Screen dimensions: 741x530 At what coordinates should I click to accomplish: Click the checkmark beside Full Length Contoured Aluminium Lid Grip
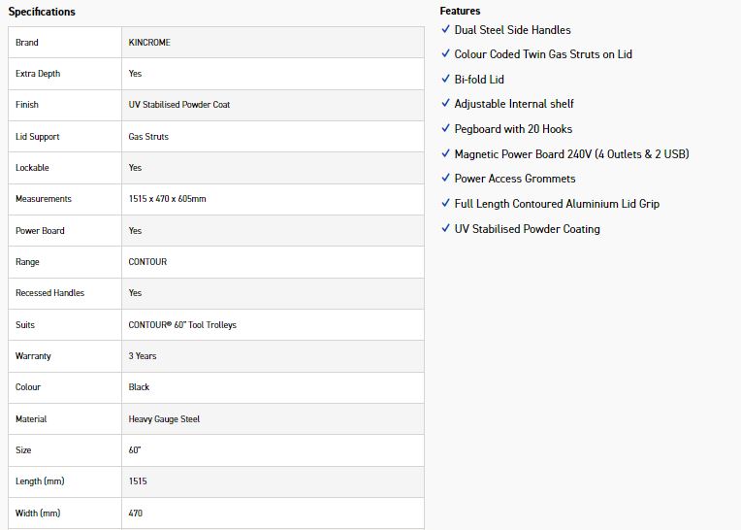click(x=445, y=203)
